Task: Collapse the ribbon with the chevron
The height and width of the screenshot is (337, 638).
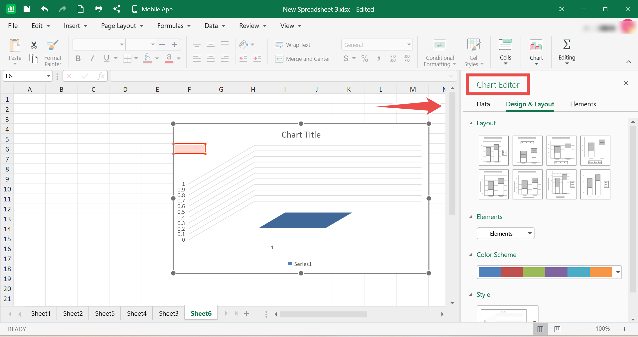Action: [628, 62]
